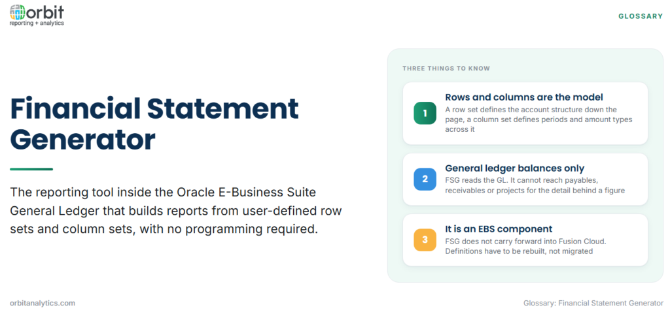Visit the orbitanalytics.com footer link
The image size is (670, 312).
point(43,303)
